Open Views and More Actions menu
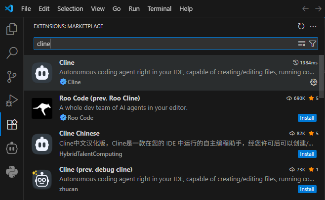 313,26
